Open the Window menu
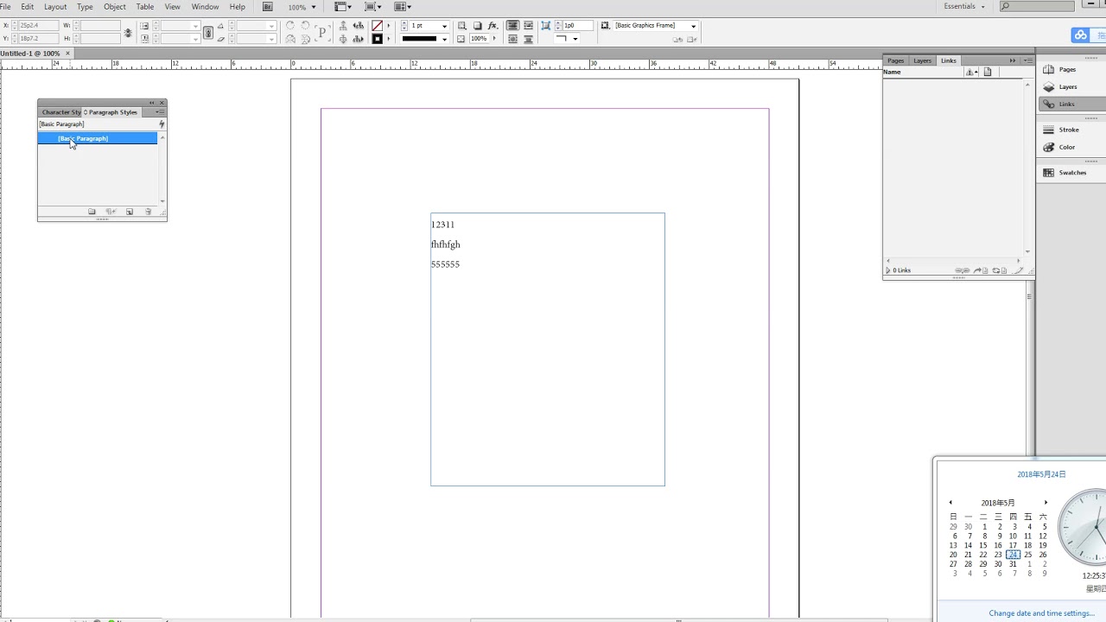The height and width of the screenshot is (622, 1106). point(205,7)
